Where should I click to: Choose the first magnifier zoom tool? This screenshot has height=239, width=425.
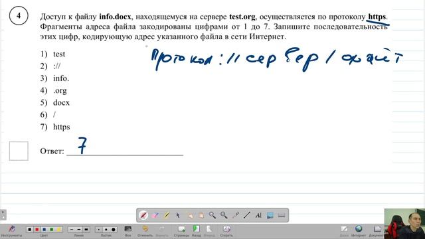212,215
